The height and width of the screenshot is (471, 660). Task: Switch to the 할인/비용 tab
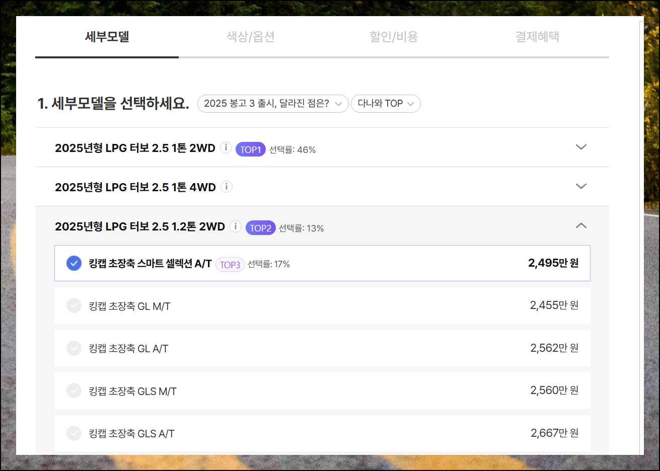(394, 37)
